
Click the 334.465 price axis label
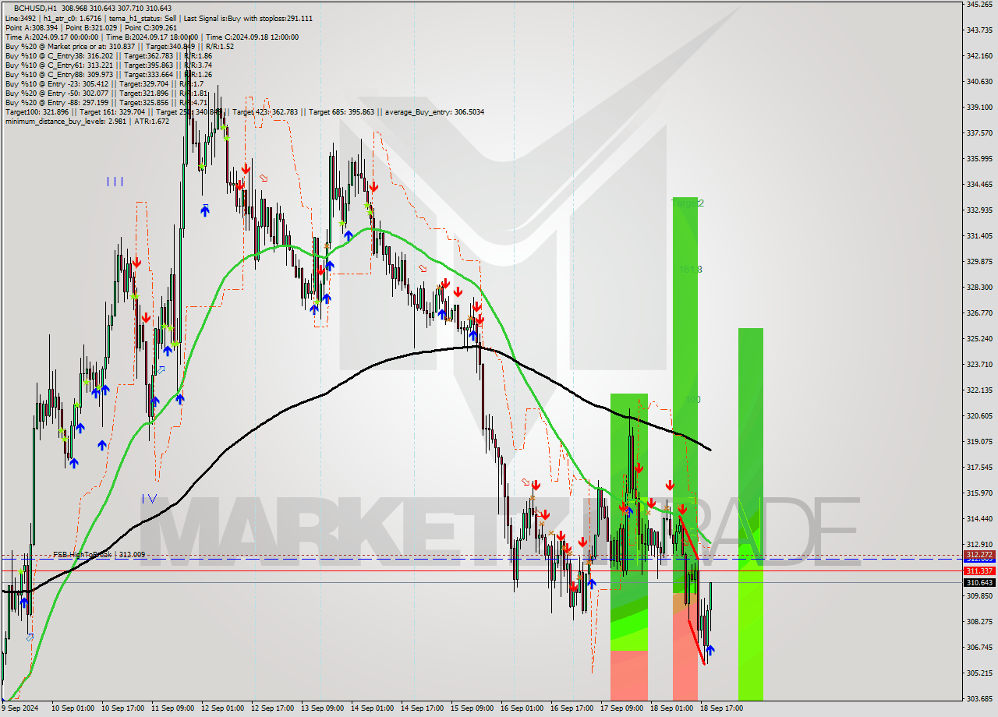click(x=979, y=184)
